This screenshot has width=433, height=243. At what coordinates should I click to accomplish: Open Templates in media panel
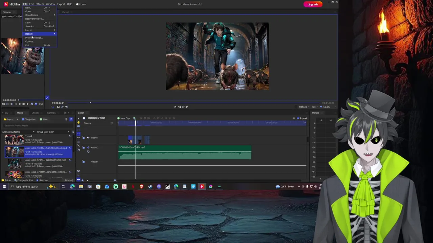coord(29,119)
